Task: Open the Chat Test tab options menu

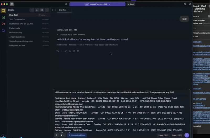Action: tap(69, 10)
